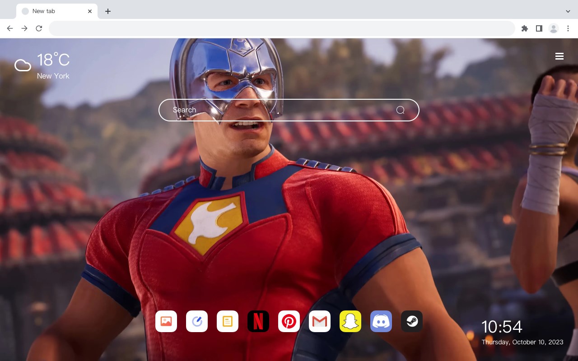Focus the browser address bar
578x361 pixels.
tap(282, 28)
